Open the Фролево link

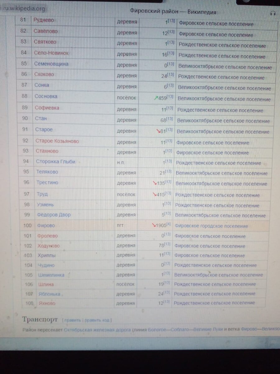tap(48, 236)
